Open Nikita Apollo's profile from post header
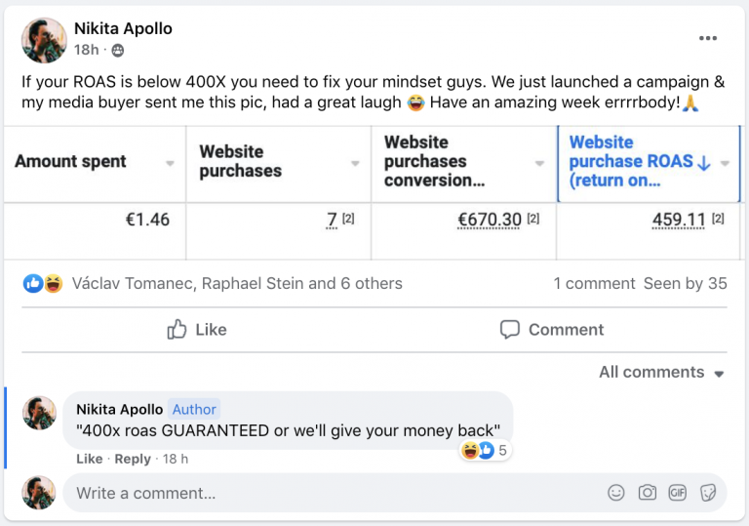This screenshot has width=749, height=526. pyautogui.click(x=123, y=28)
